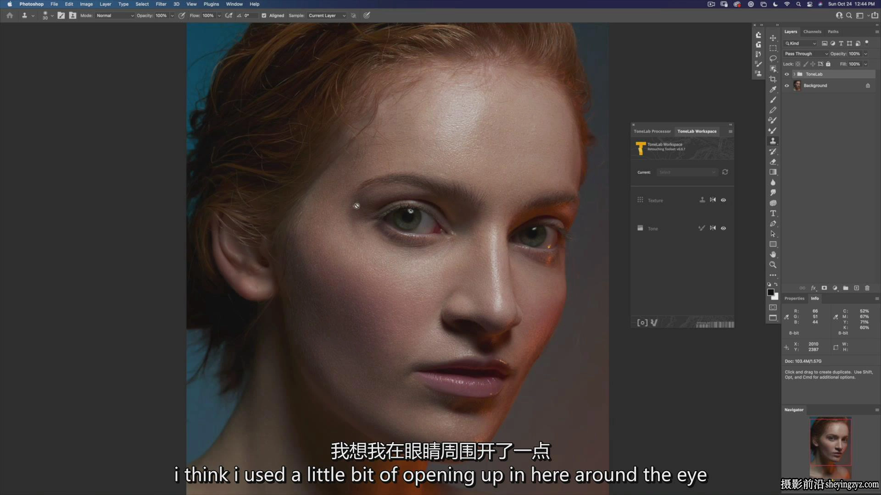Select the Gradient tool
881x495 pixels.
click(773, 172)
